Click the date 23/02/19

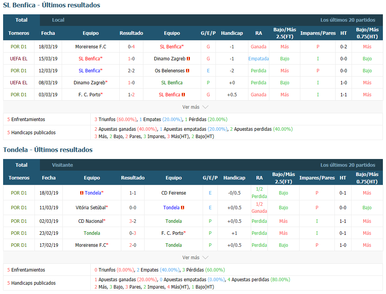[49, 233]
